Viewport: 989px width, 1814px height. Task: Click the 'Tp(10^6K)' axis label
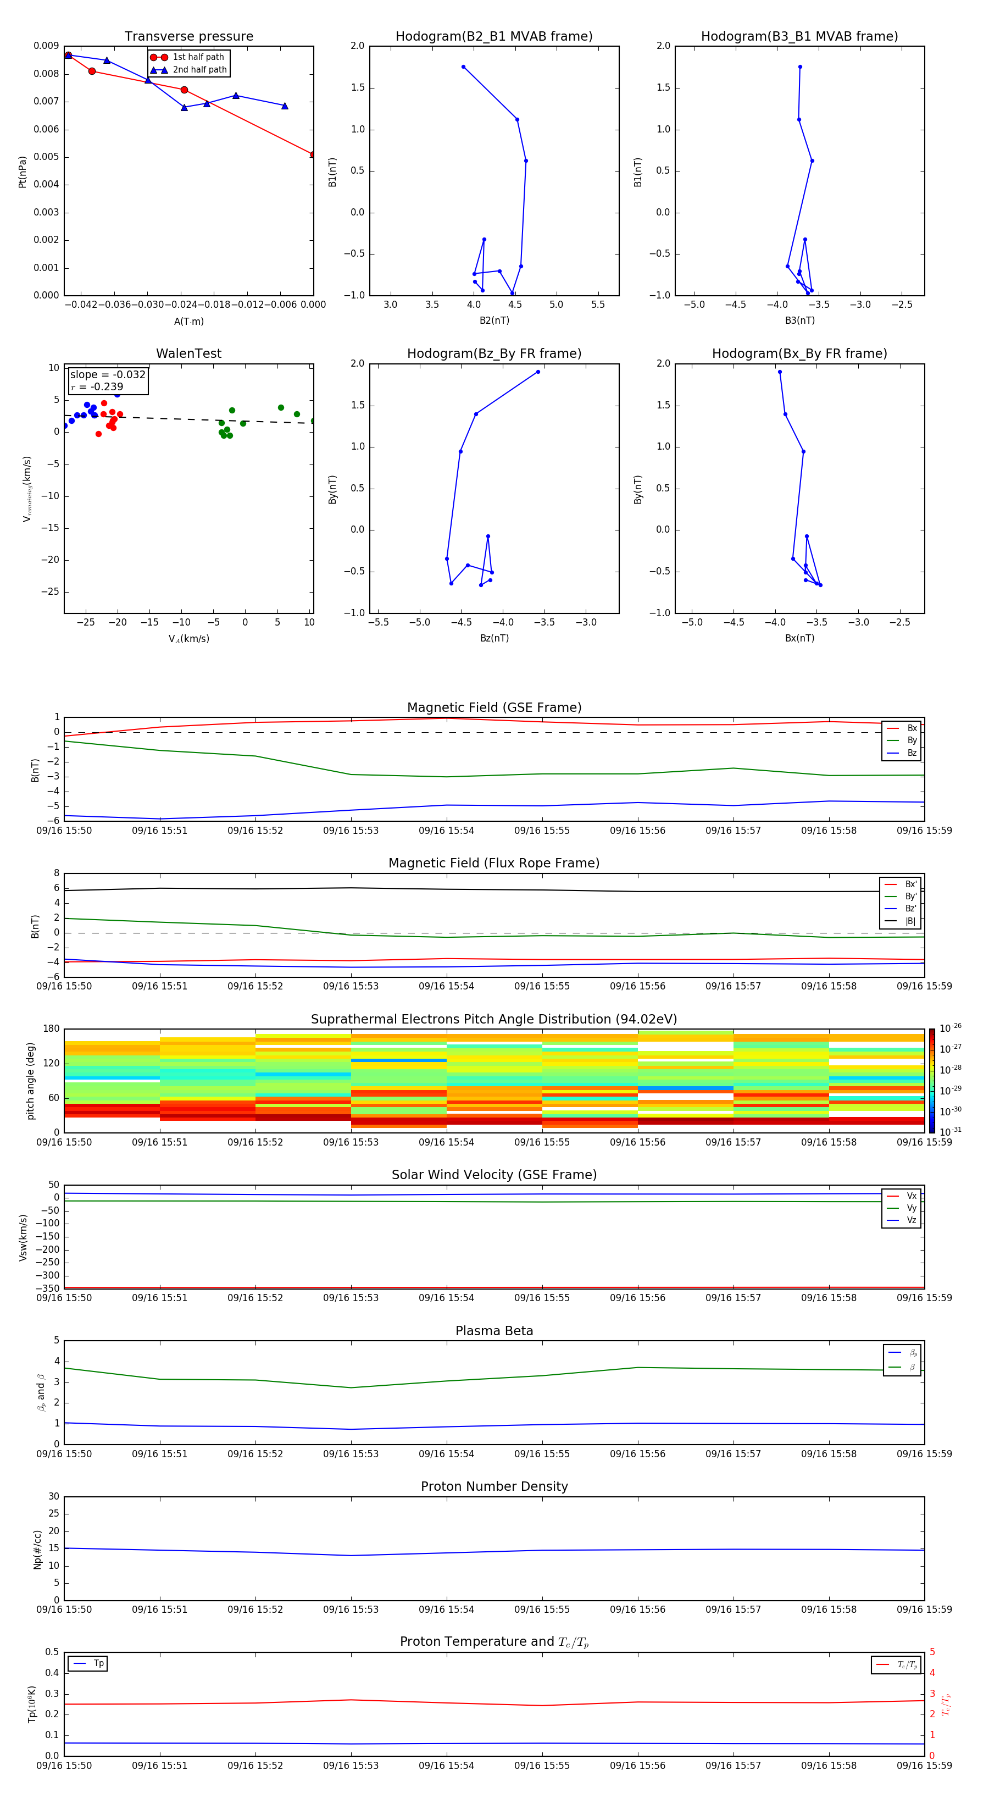[32, 1705]
